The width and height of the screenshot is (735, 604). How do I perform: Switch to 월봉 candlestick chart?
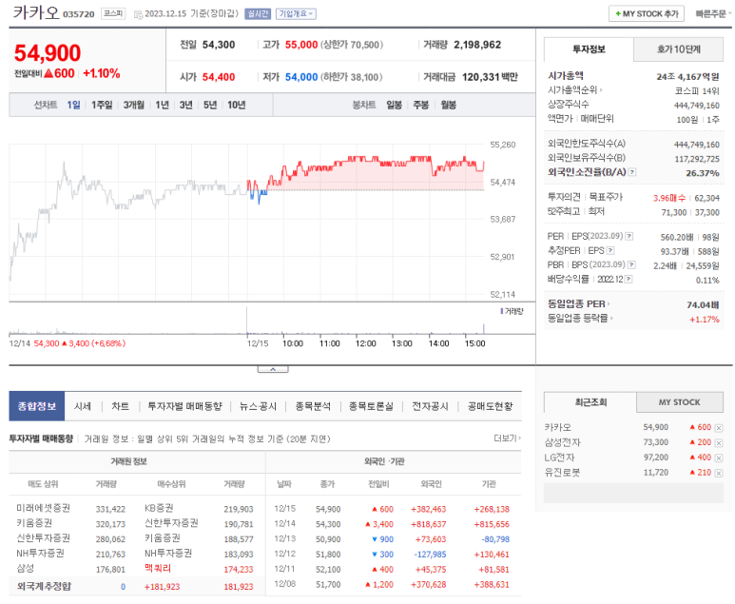click(448, 105)
